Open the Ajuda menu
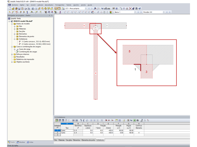This screenshot has height=147, width=197. (90, 5)
